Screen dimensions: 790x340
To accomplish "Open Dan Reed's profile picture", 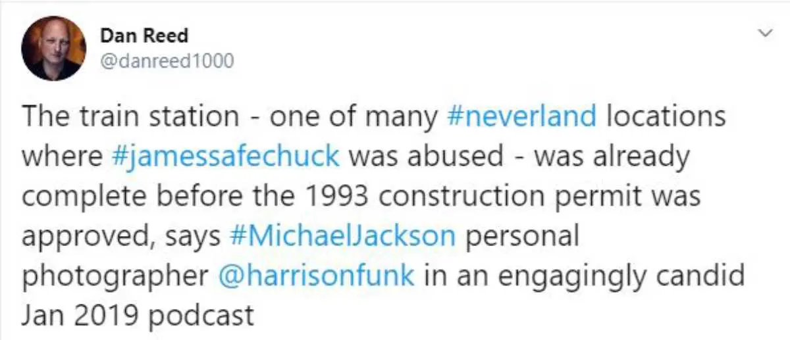I will pyautogui.click(x=54, y=48).
